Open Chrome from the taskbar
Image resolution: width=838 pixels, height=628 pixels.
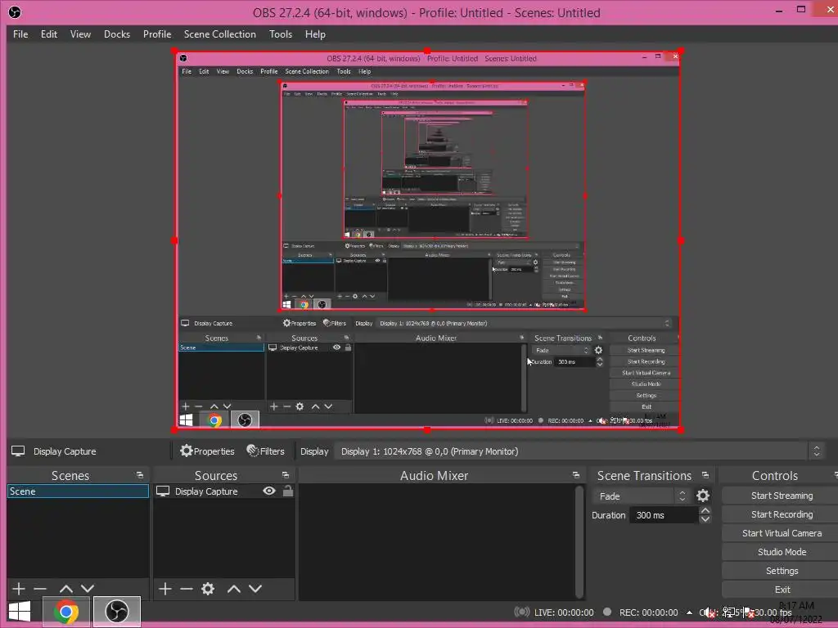pyautogui.click(x=66, y=612)
